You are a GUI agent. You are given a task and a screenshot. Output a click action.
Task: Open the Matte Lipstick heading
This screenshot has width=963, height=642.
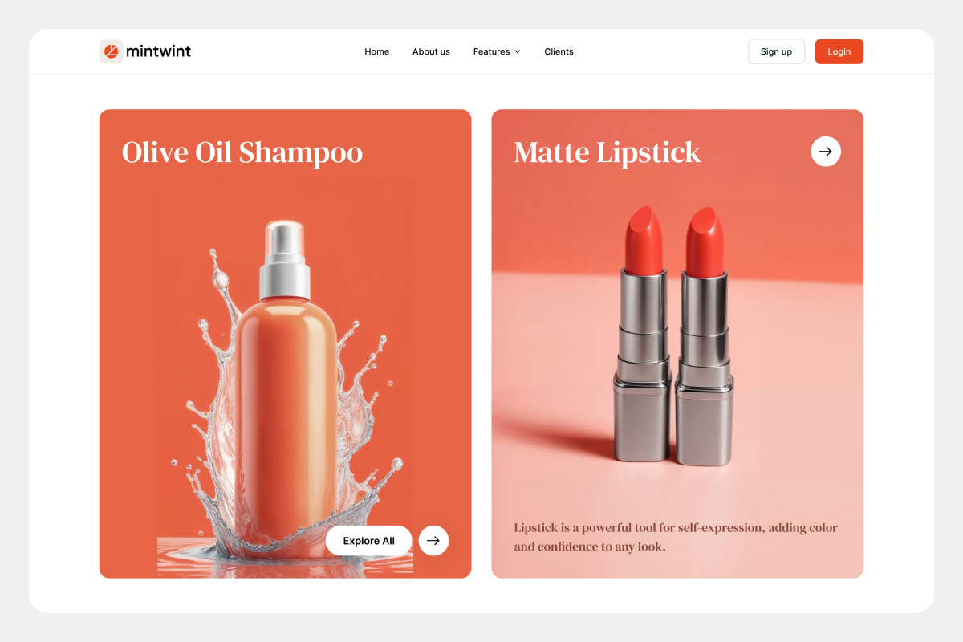pos(607,152)
